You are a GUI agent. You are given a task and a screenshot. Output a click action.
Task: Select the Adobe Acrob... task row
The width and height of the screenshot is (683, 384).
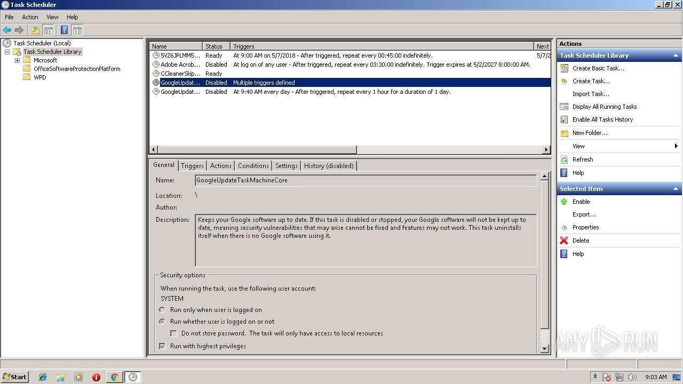pyautogui.click(x=351, y=65)
